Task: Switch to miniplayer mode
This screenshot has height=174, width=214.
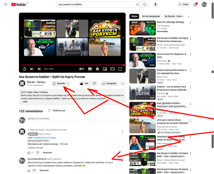Action: tap(105, 69)
